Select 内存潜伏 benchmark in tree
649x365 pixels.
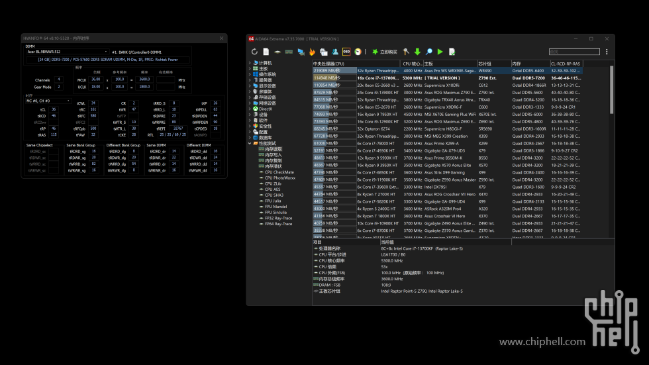[273, 166]
